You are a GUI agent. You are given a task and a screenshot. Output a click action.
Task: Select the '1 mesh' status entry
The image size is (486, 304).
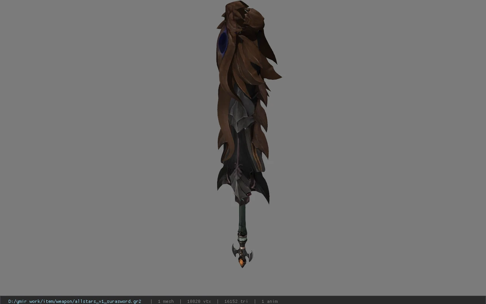(x=166, y=301)
